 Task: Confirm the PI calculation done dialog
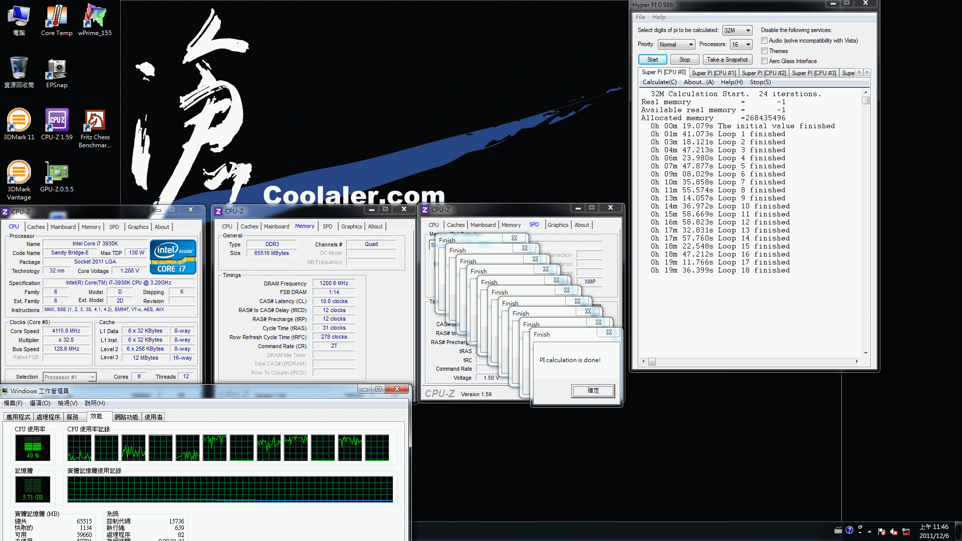[x=593, y=391]
